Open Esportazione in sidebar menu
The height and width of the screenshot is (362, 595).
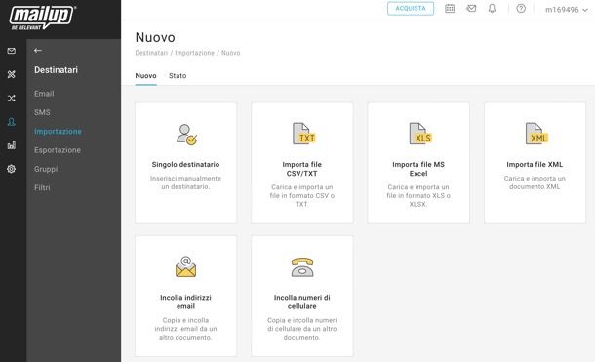point(58,150)
